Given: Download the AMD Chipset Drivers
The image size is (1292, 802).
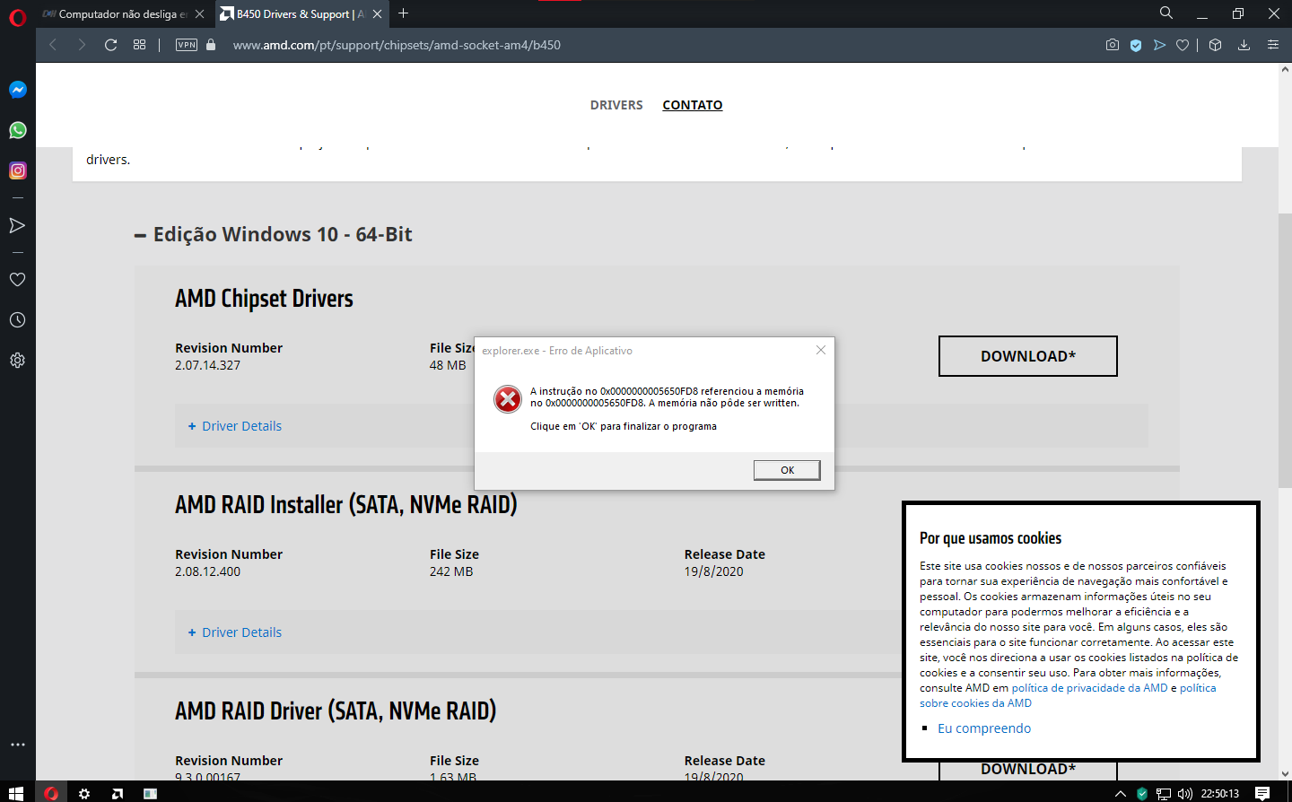Looking at the screenshot, I should (1028, 356).
